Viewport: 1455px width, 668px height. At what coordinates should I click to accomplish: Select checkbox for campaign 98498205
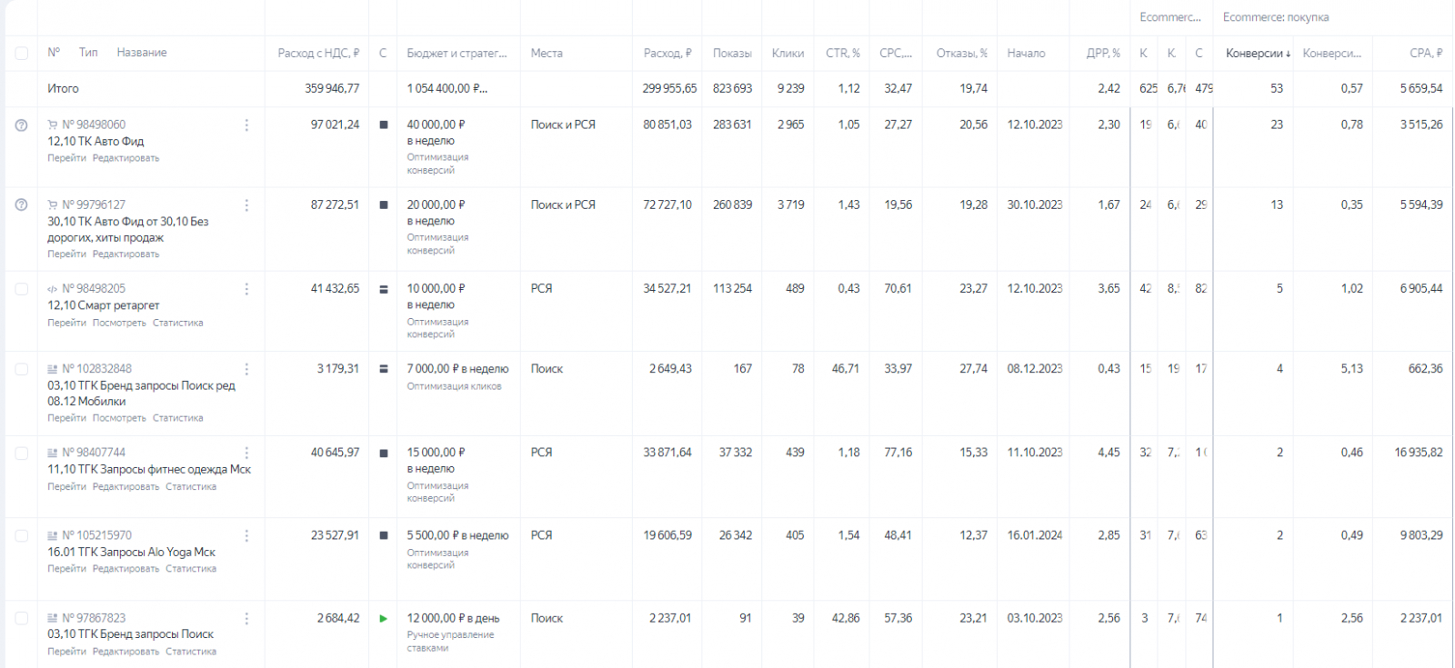21,289
